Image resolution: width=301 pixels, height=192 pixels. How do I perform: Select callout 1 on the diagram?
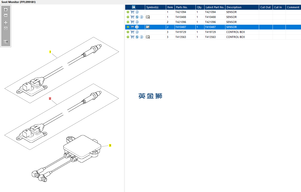coord(50,52)
